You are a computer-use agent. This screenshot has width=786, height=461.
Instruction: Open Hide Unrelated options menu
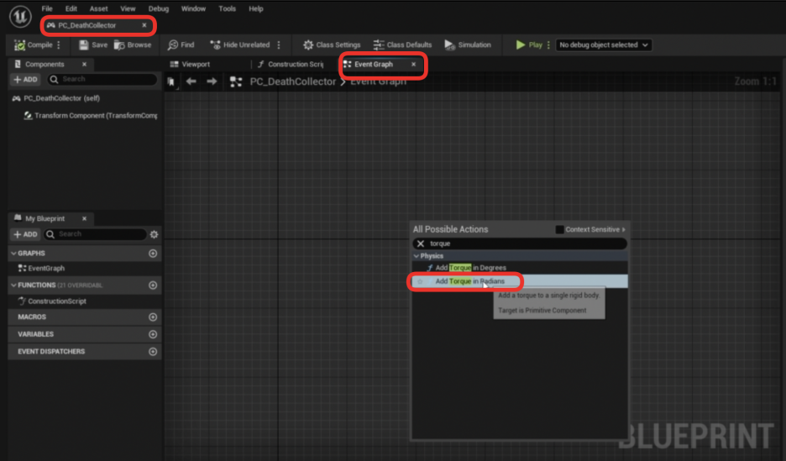pyautogui.click(x=279, y=45)
